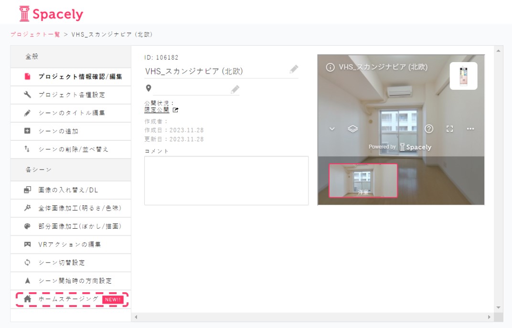512x328 pixels.
Task: Select the 洋室 scene thumbnail
Action: pyautogui.click(x=363, y=180)
